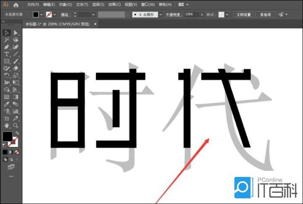Select the Pen tool
The width and height of the screenshot is (303, 204).
(x=6, y=47)
